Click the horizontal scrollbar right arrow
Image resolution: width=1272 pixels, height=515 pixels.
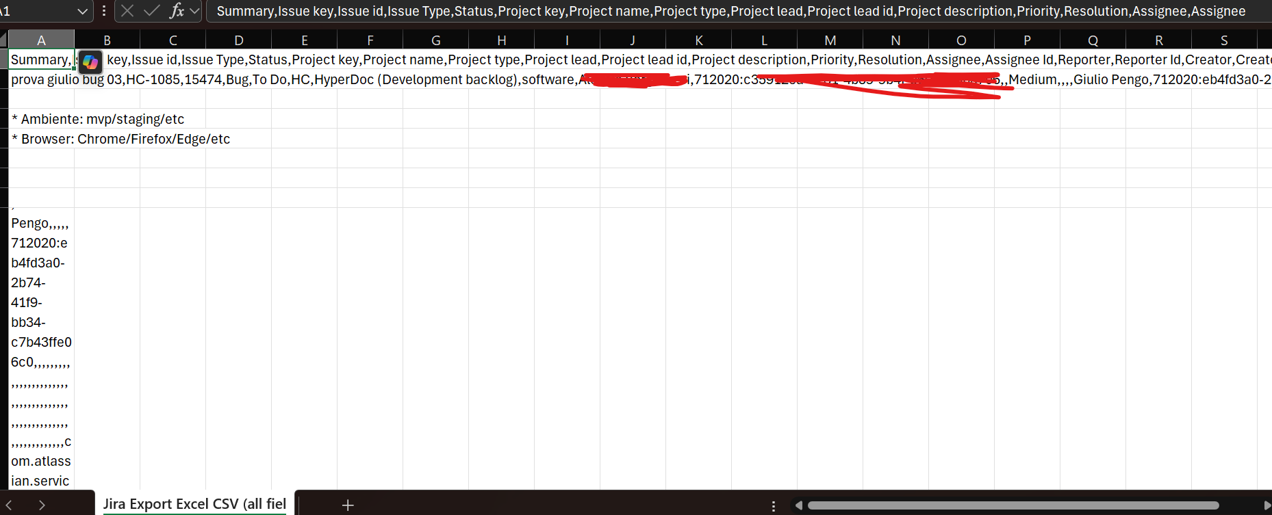tap(1267, 505)
